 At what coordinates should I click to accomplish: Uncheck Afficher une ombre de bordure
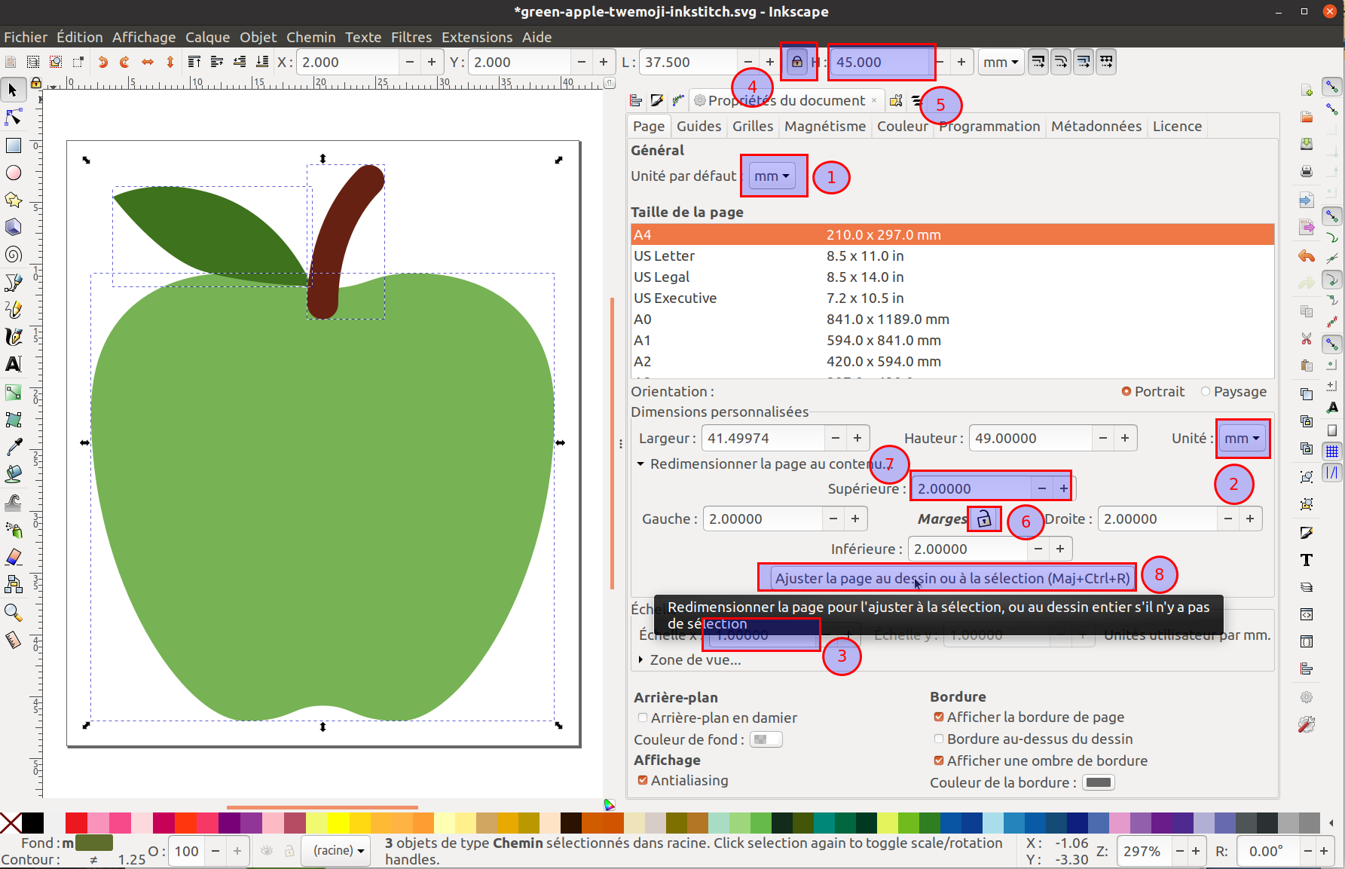click(x=1041, y=760)
